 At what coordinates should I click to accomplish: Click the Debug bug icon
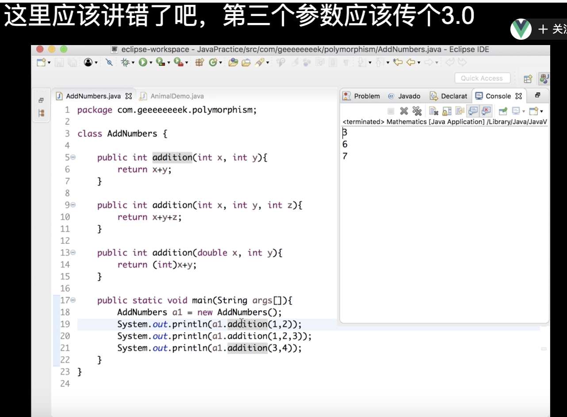(x=125, y=63)
